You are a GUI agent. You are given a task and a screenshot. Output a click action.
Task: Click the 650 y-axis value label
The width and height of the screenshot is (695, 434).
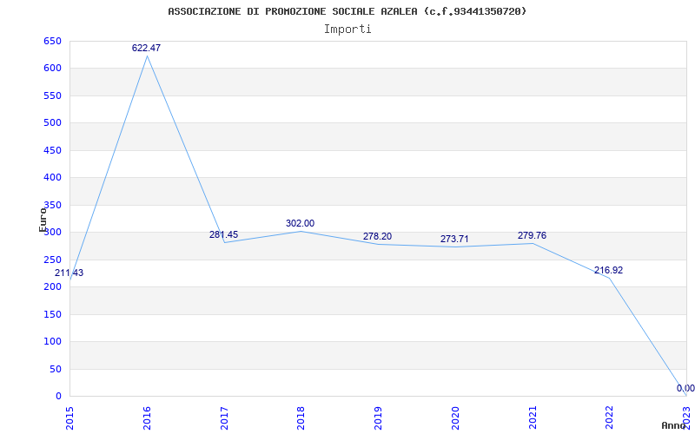[52, 41]
